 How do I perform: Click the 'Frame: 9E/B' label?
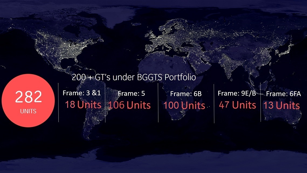tap(237, 93)
